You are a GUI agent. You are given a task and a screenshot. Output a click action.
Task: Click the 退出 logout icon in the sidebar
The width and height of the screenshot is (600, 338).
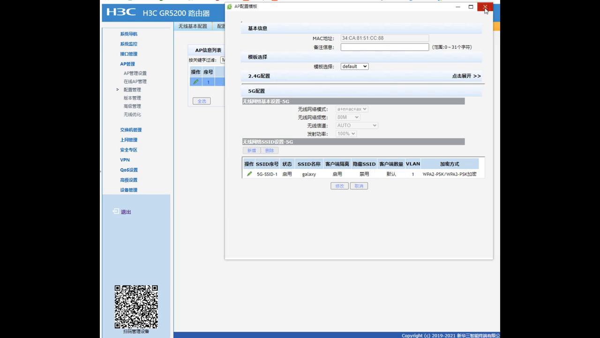click(116, 212)
